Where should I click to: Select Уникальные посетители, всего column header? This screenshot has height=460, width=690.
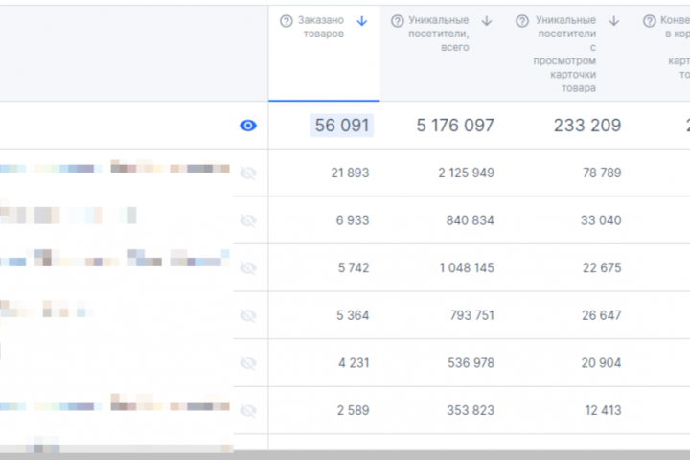(x=442, y=54)
